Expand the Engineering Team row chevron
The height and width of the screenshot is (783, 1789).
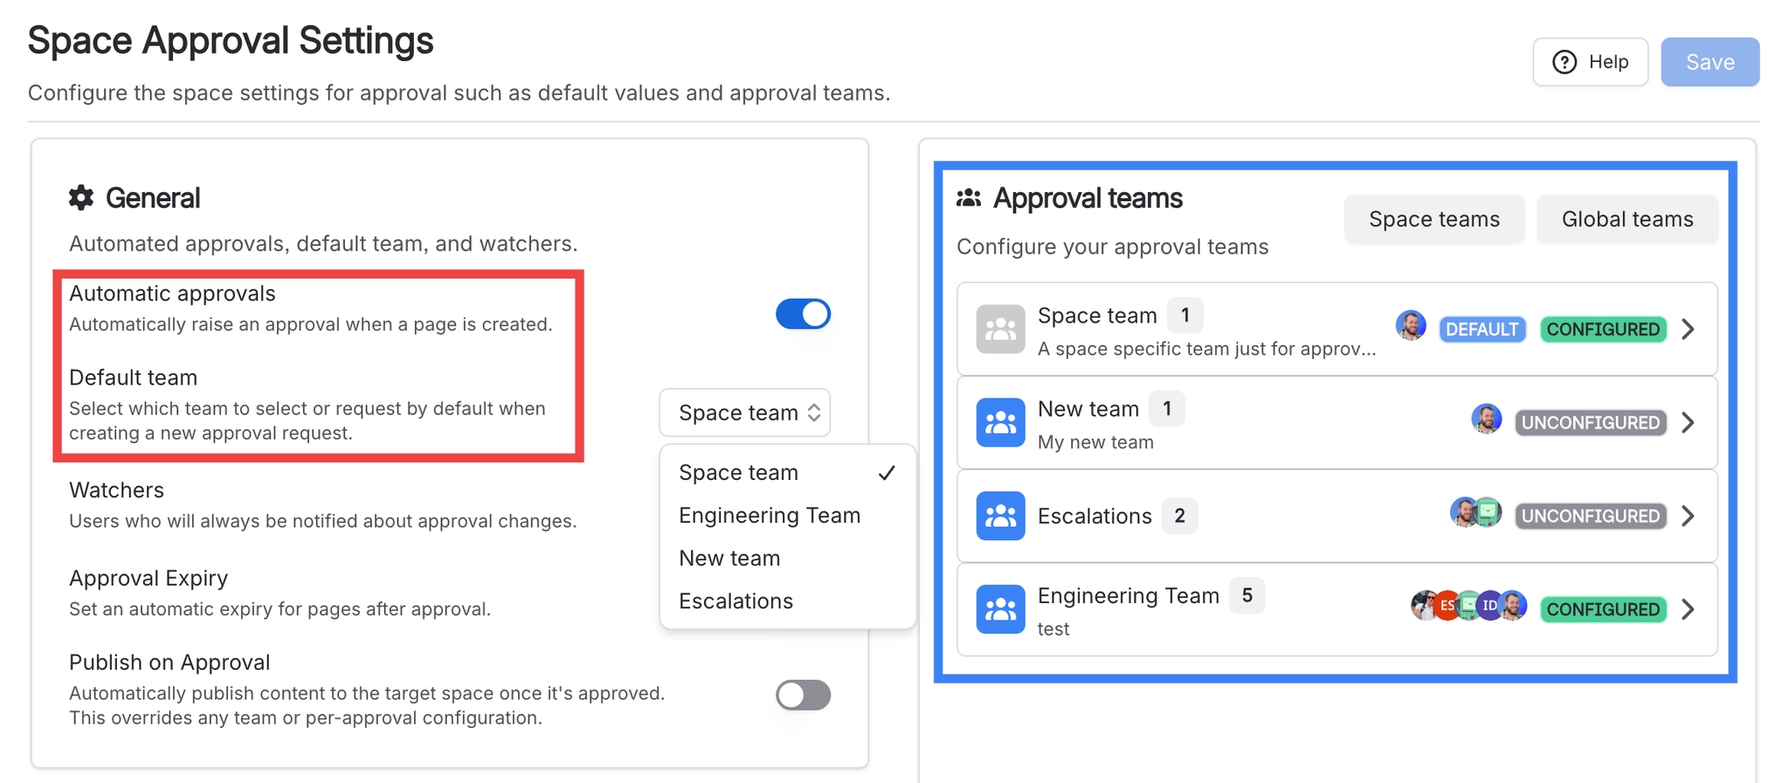point(1688,609)
